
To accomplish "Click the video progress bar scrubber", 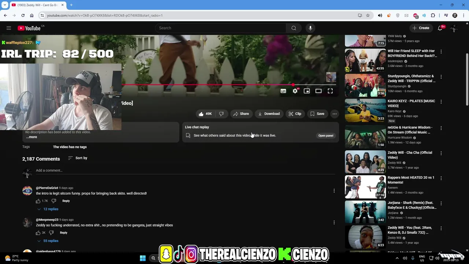I will 293,85.
